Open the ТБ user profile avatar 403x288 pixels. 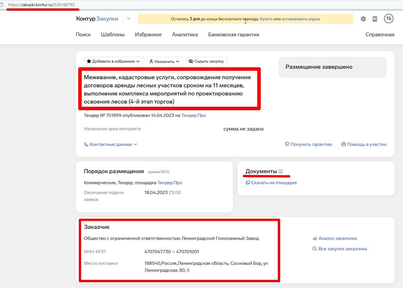point(389,19)
